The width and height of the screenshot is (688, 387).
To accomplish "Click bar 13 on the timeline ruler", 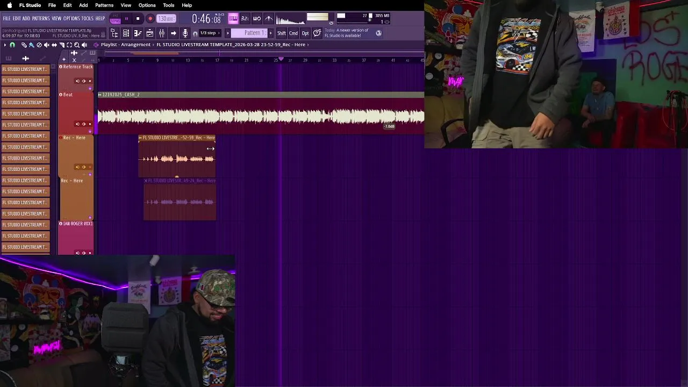I will 188,60.
